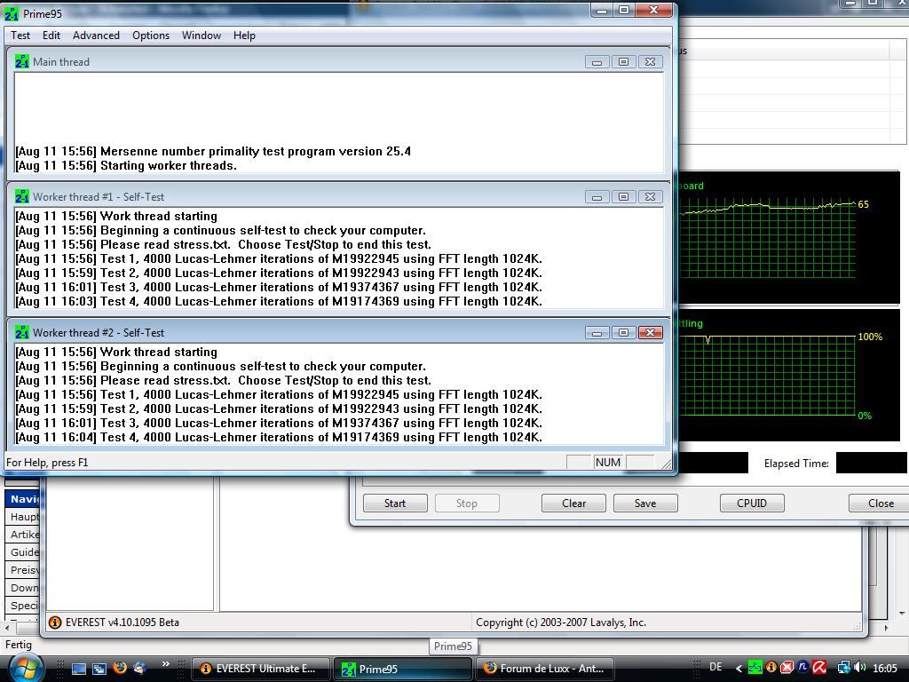Viewport: 909px width, 682px height.
Task: Click the Worker thread #2 window icon
Action: 22,333
